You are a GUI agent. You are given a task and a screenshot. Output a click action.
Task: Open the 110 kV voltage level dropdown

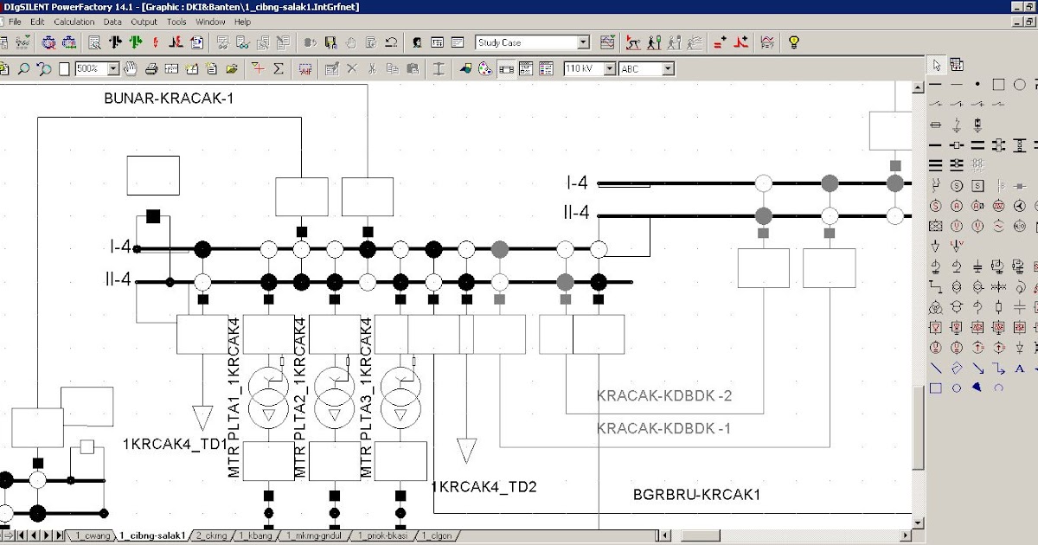610,68
